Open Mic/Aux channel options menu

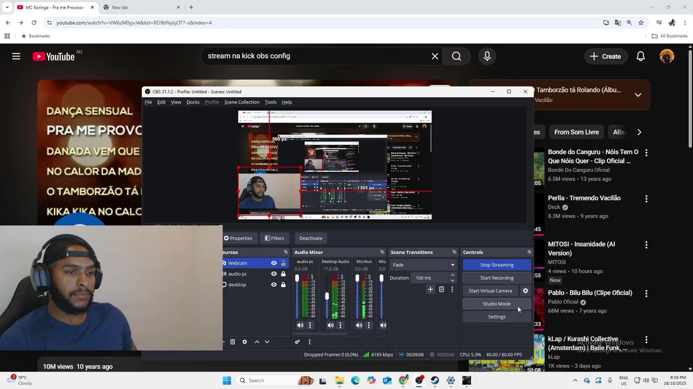tap(369, 325)
